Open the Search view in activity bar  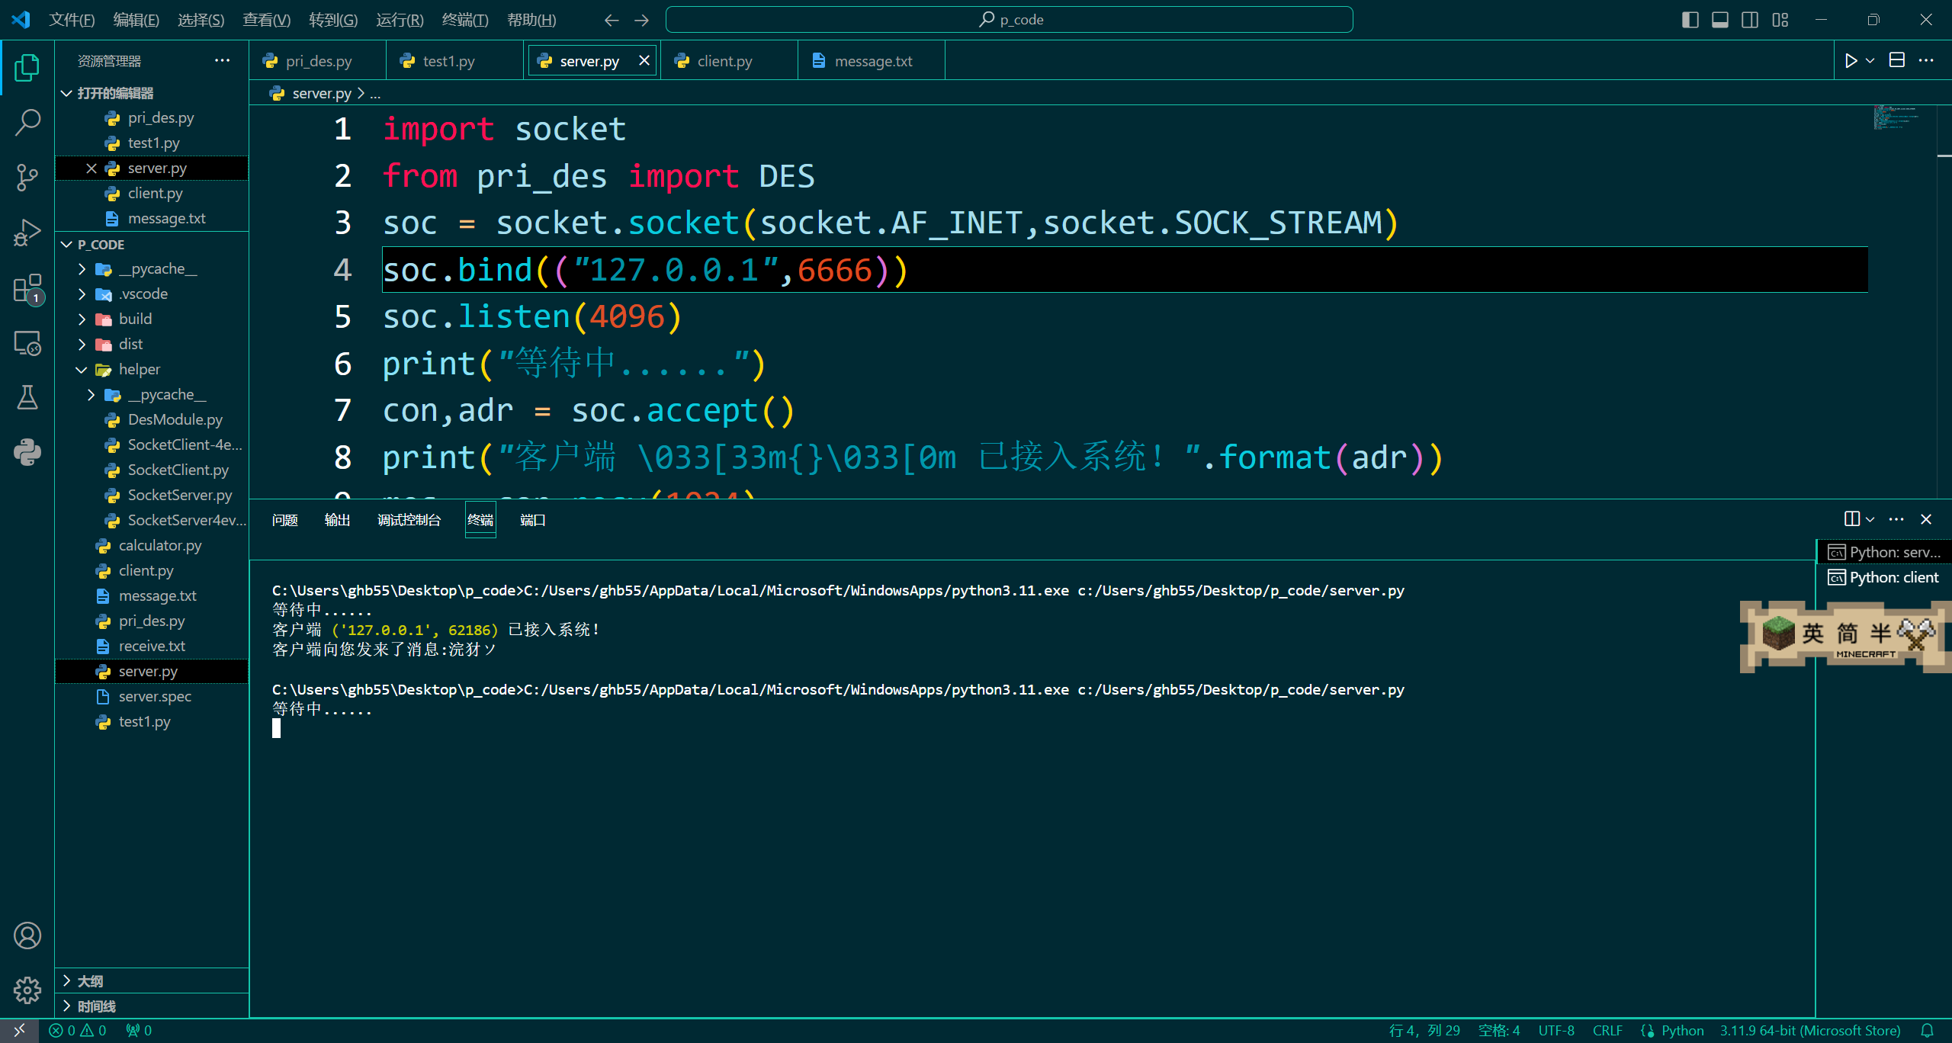pyautogui.click(x=27, y=122)
